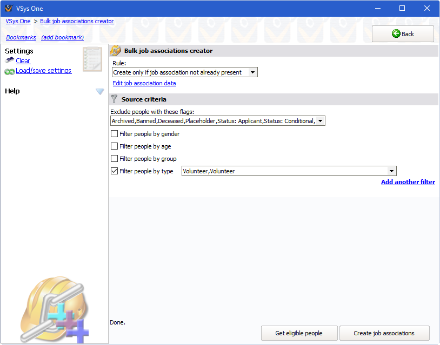Close the VSys One window
The height and width of the screenshot is (345, 440).
tap(427, 8)
